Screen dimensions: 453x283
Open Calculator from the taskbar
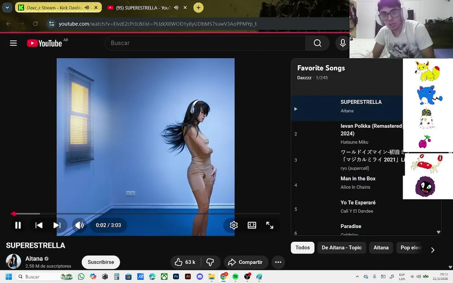tap(117, 277)
